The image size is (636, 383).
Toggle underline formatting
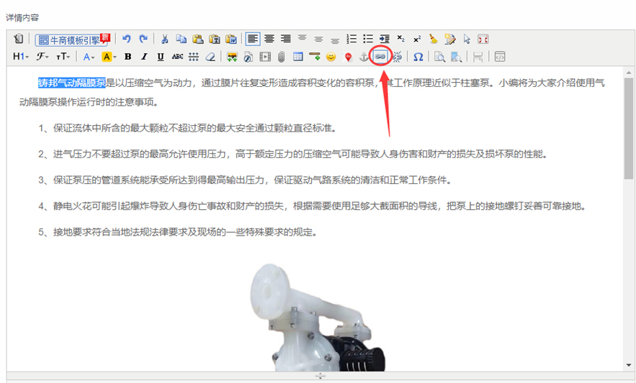[x=161, y=57]
